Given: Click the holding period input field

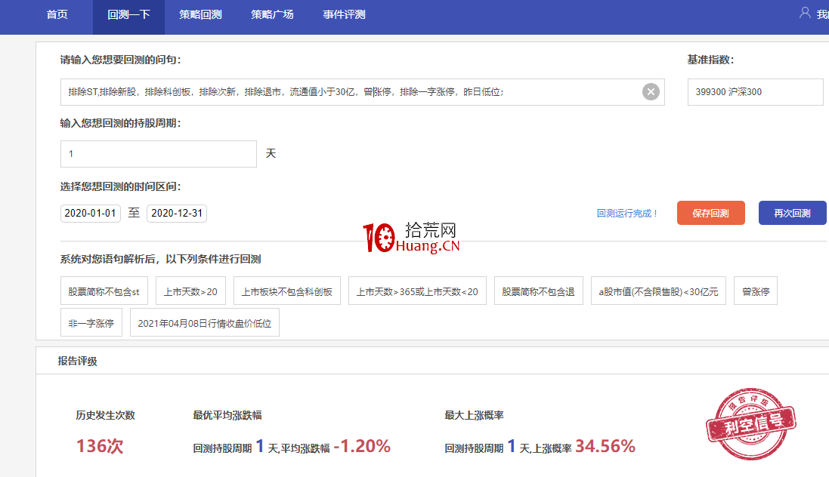Looking at the screenshot, I should point(158,153).
